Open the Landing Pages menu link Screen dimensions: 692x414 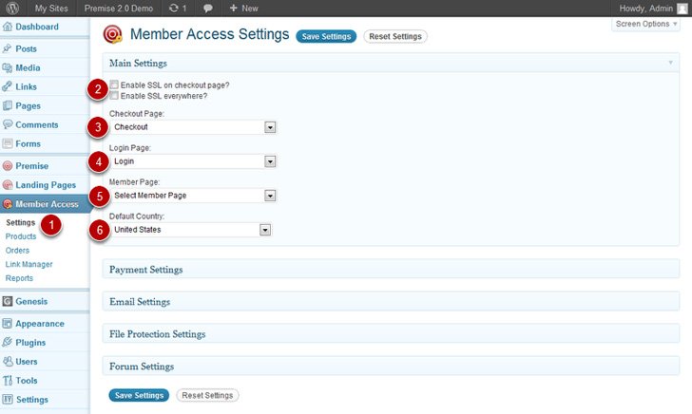pos(46,185)
